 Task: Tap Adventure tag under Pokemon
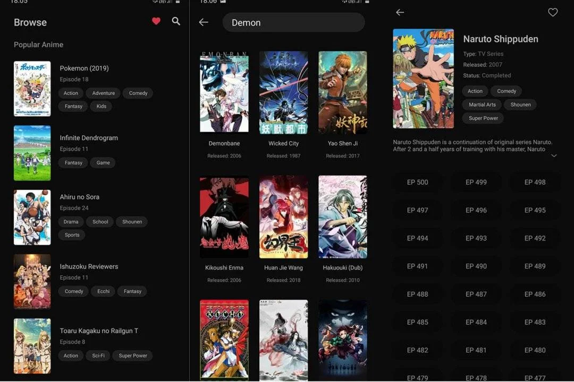click(x=103, y=93)
